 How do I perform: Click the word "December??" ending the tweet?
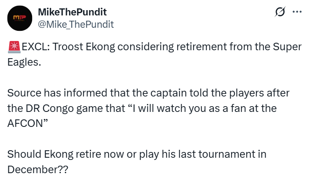(x=38, y=169)
